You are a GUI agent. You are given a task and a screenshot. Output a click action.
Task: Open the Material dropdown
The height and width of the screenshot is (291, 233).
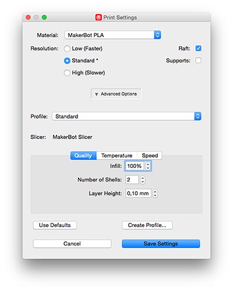click(112, 35)
